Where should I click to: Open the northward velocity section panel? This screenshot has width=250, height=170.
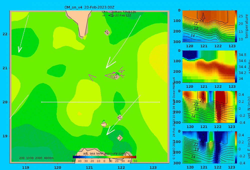click(208, 107)
